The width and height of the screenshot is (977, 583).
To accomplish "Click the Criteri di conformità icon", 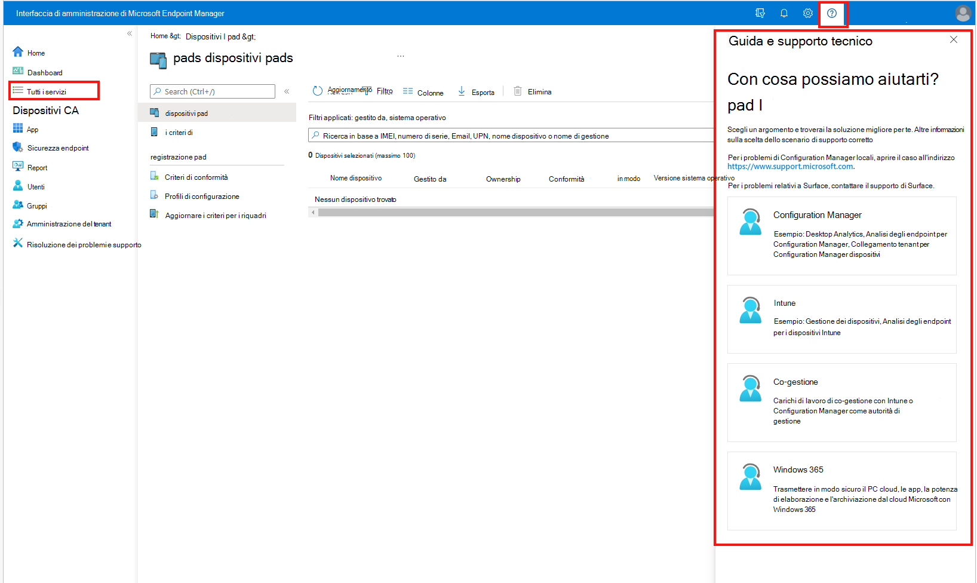I will tap(154, 176).
